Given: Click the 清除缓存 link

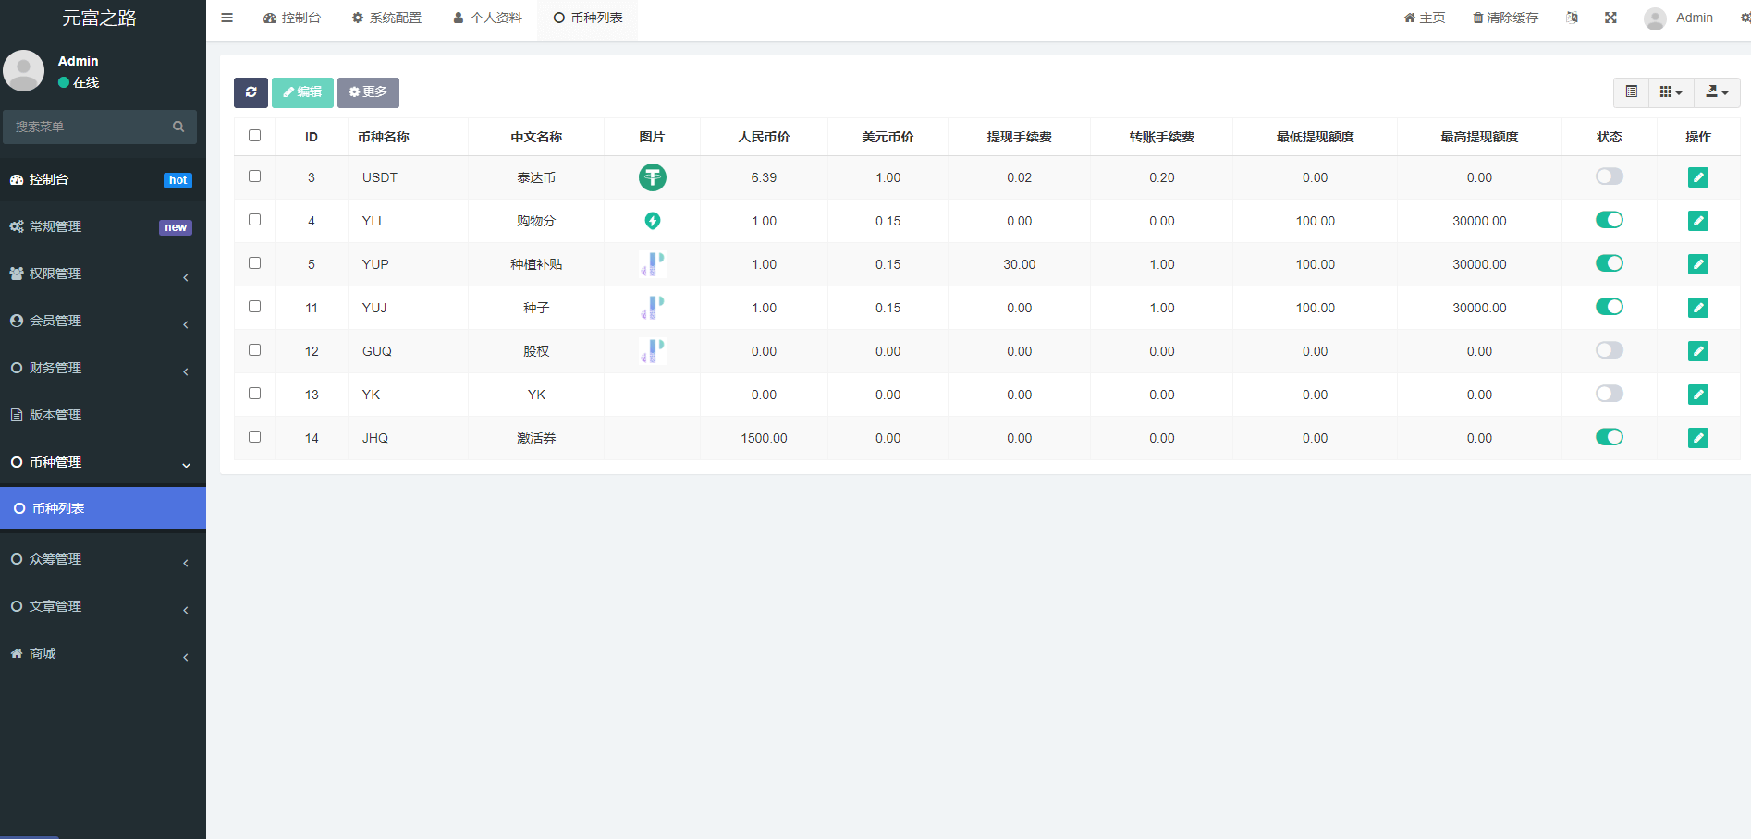Looking at the screenshot, I should coord(1505,18).
